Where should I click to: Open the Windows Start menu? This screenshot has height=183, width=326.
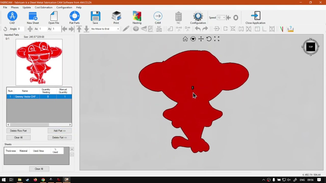4,180
